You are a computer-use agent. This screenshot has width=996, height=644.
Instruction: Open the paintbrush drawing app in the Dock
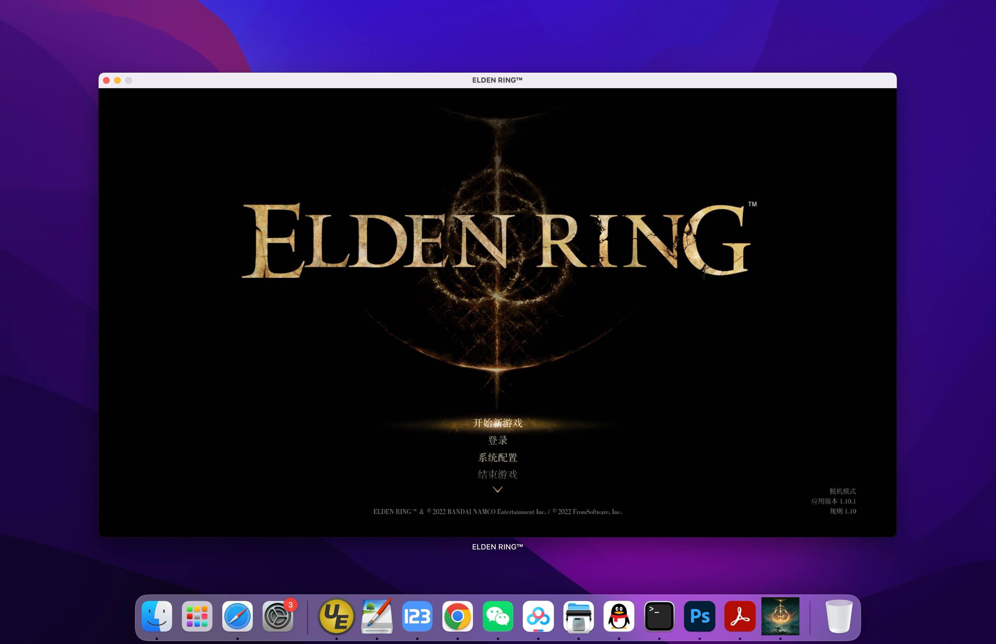(x=377, y=616)
